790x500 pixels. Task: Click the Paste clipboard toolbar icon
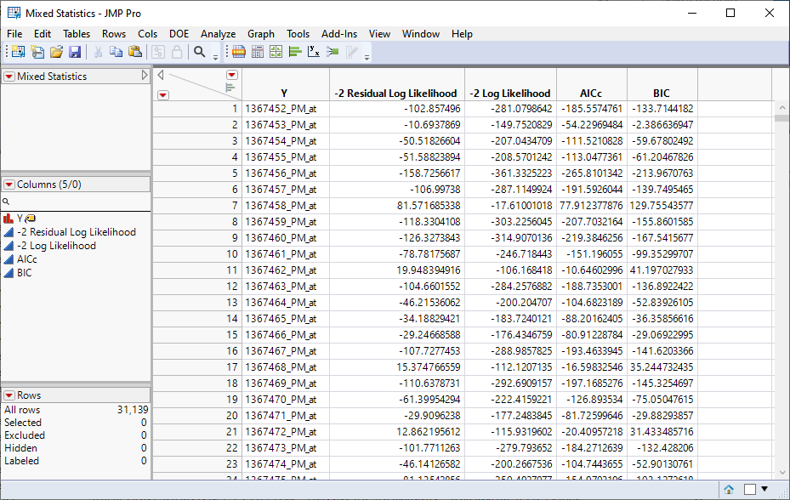point(135,52)
